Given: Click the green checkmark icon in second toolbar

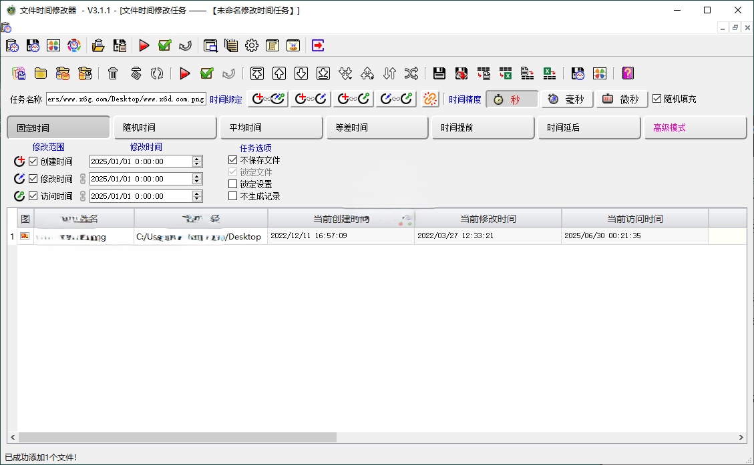Looking at the screenshot, I should [207, 73].
